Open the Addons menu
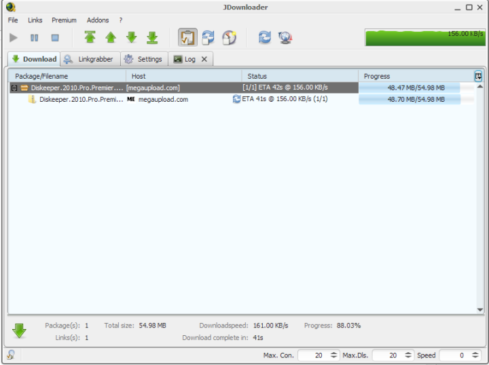This screenshot has height=365, width=489. (98, 20)
